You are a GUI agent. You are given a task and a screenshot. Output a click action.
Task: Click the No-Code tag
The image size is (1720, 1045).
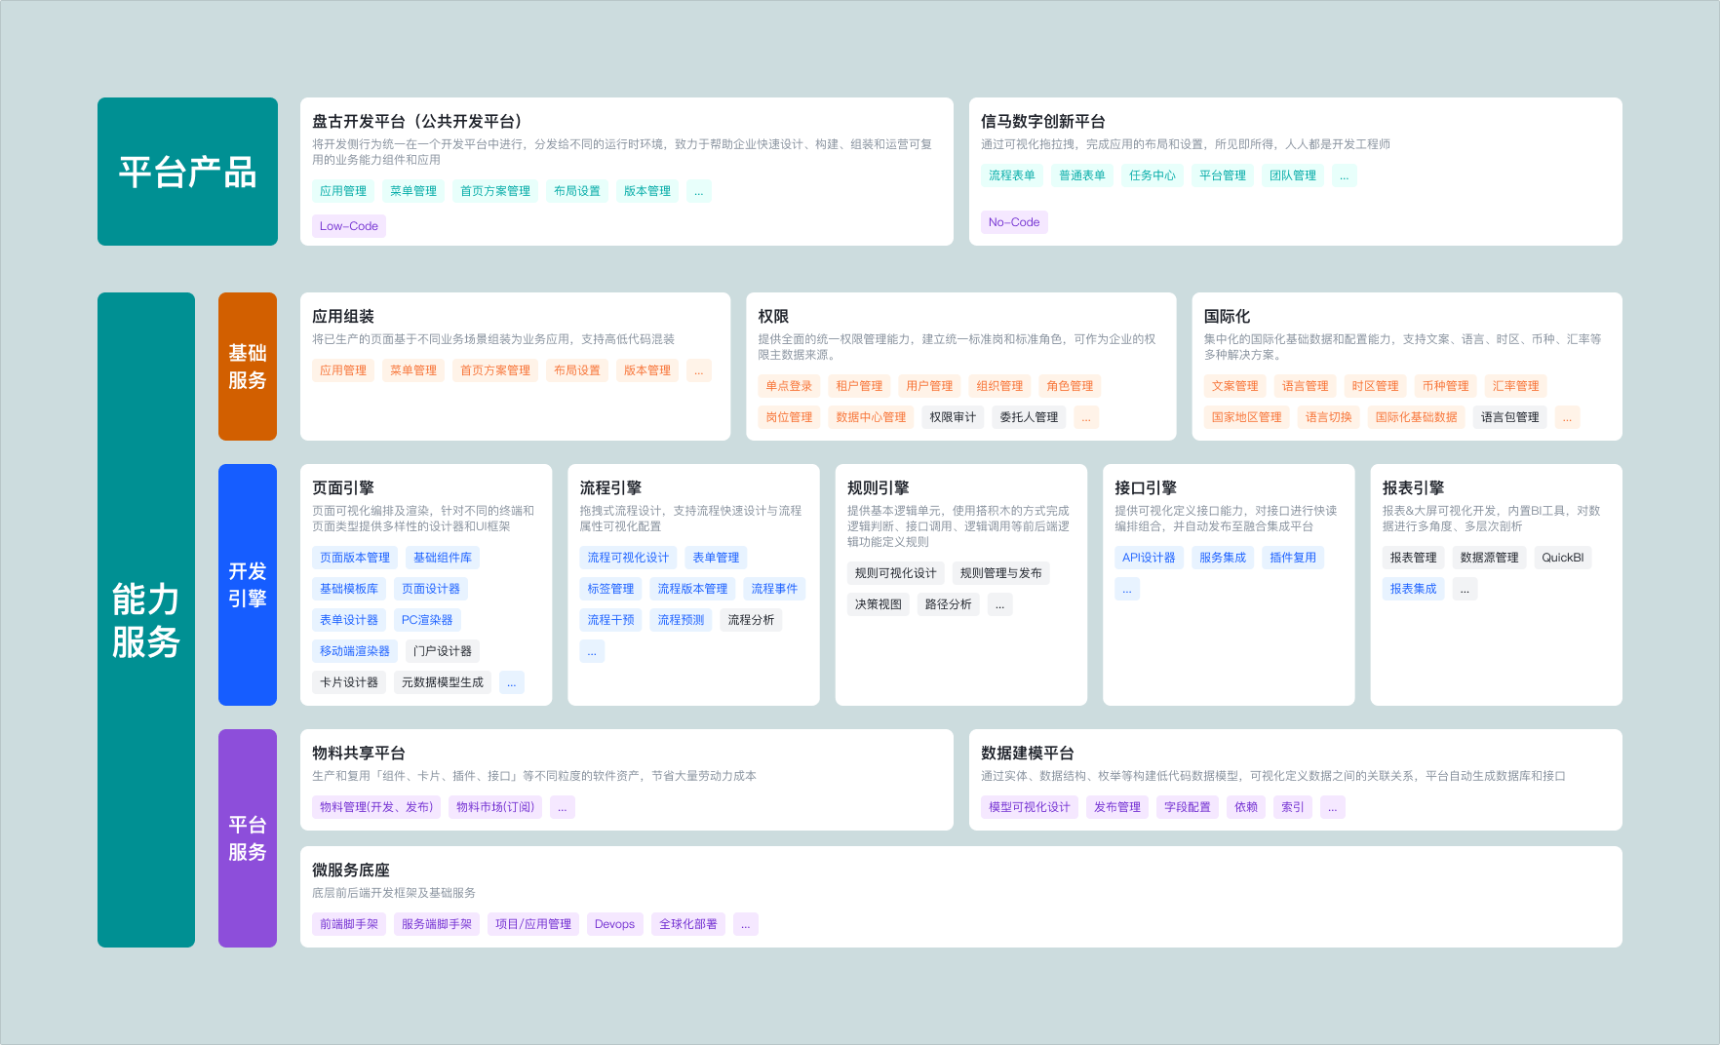pos(1014,222)
